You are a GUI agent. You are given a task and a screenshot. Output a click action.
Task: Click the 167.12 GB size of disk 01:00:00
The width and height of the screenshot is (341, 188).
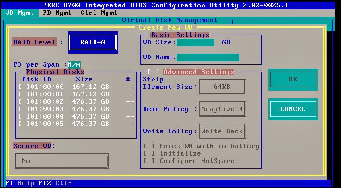(91, 87)
